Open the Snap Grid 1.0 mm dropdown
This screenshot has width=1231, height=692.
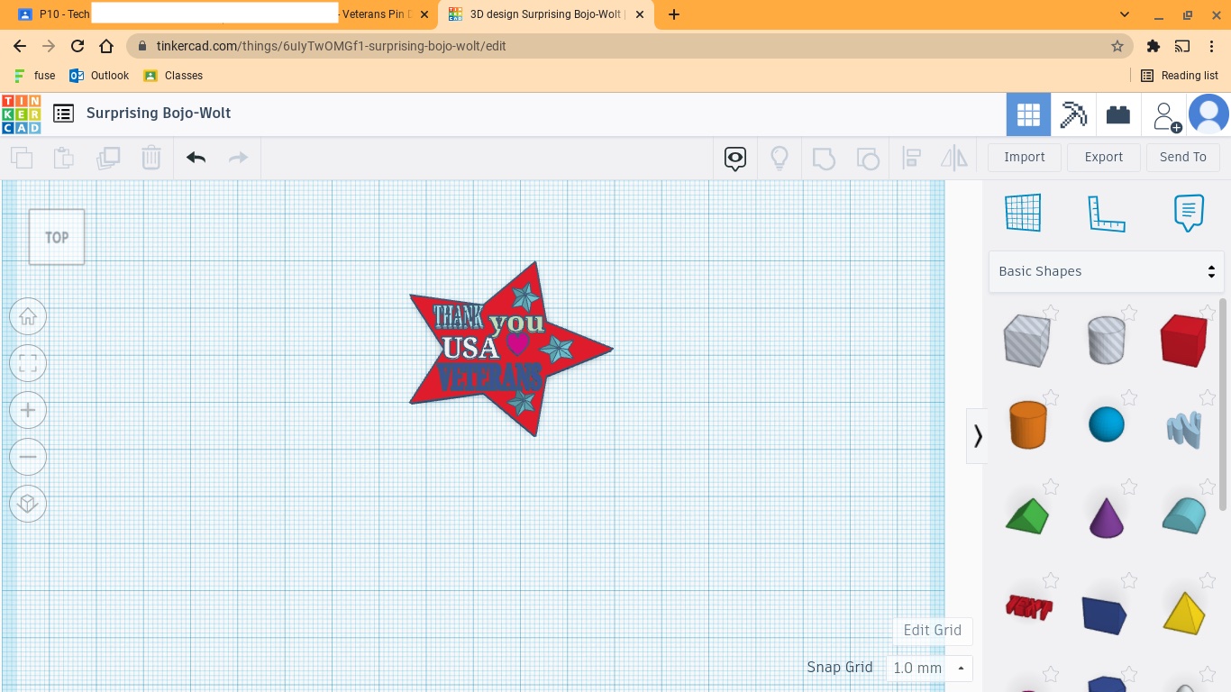coord(929,668)
